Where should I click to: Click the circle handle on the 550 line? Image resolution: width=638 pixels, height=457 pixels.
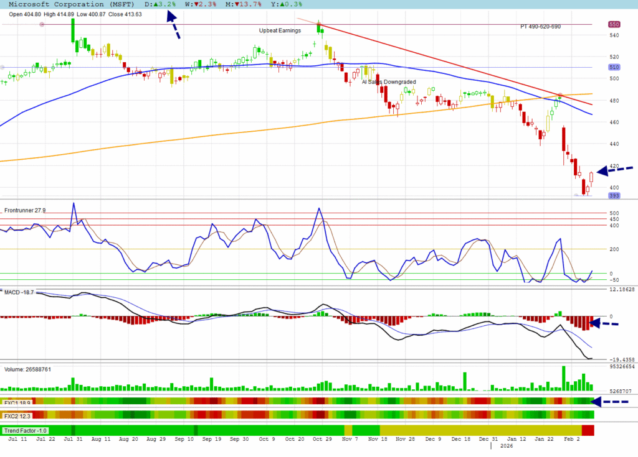pos(42,24)
